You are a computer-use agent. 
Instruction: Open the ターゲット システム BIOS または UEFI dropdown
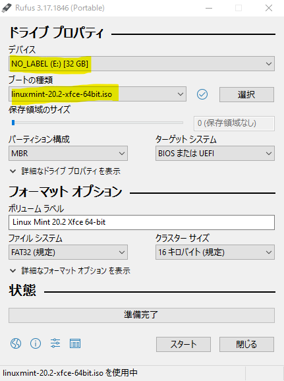pyautogui.click(x=215, y=154)
